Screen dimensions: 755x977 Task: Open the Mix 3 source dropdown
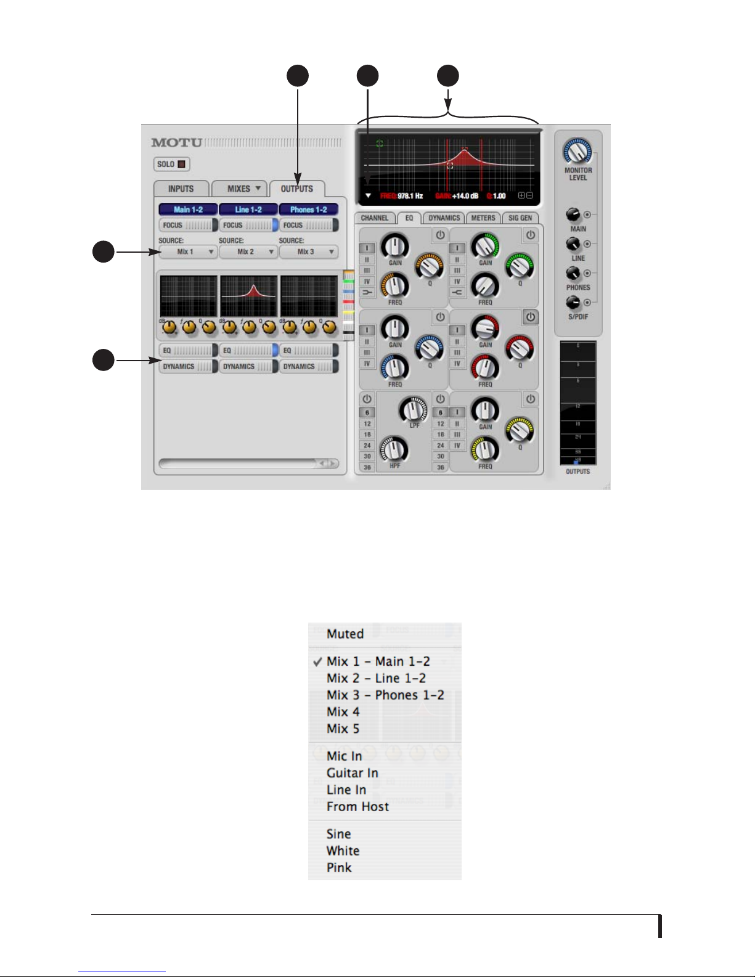tap(309, 251)
